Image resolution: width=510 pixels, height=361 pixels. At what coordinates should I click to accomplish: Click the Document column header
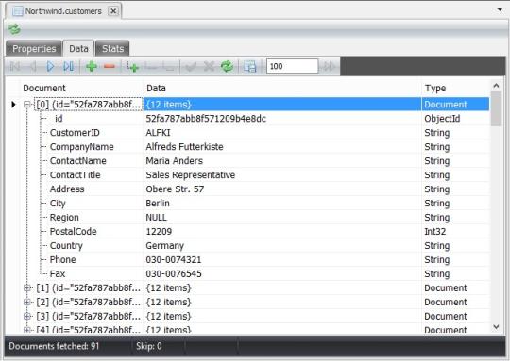(44, 89)
